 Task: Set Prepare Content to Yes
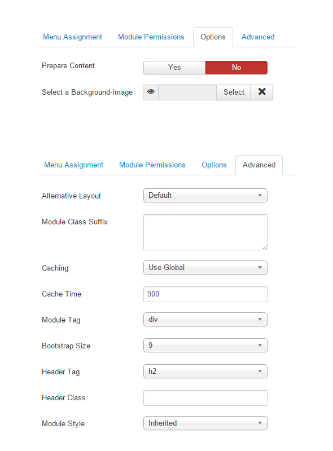(174, 68)
